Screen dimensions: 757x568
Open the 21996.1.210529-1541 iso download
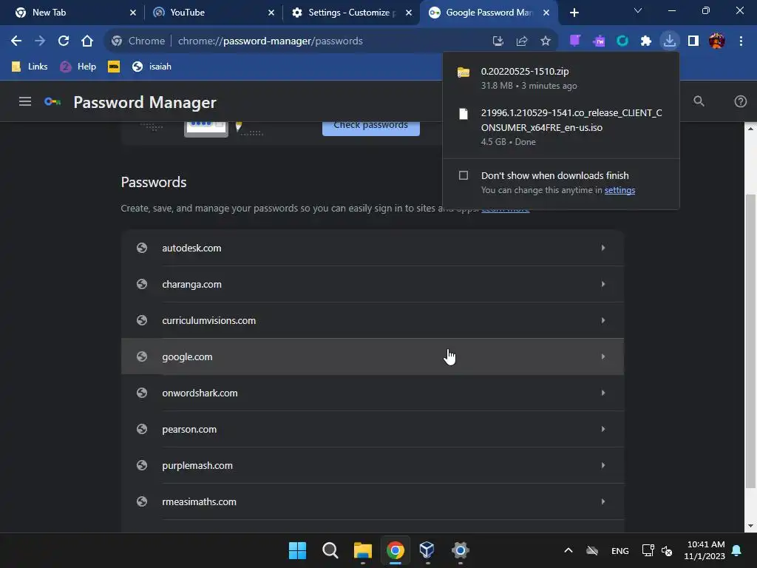[561, 126]
